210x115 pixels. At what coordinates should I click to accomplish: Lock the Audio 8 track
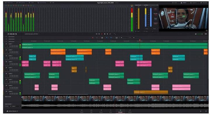click(10, 88)
